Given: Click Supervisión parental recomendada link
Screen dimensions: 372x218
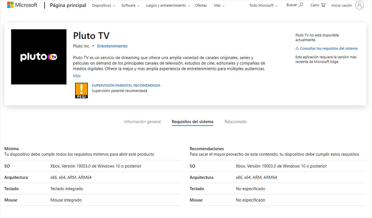Looking at the screenshot, I should tap(126, 85).
